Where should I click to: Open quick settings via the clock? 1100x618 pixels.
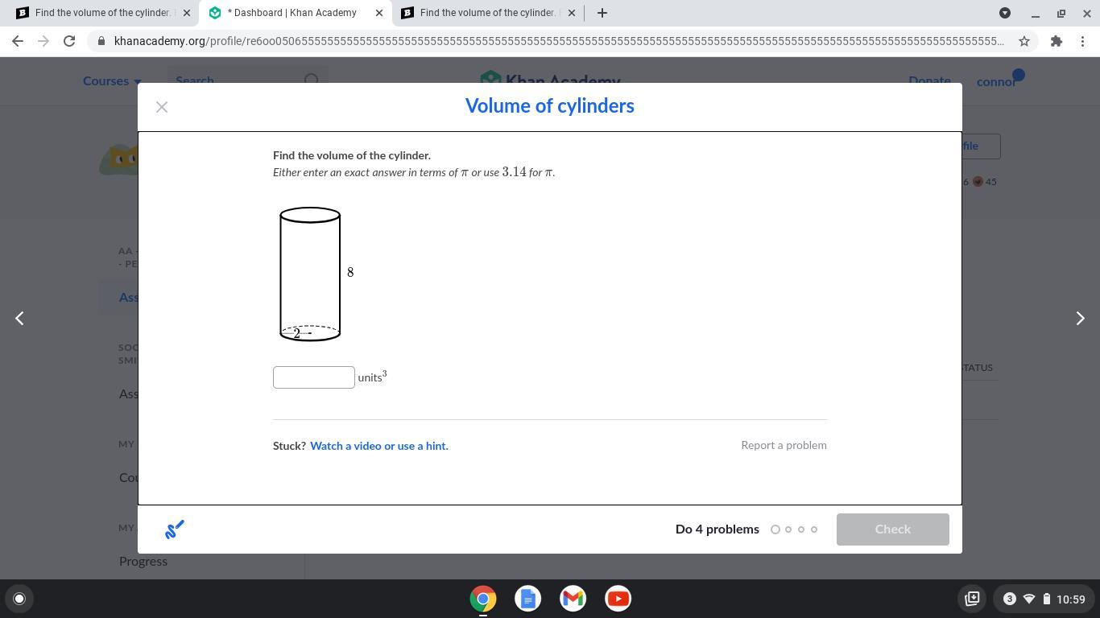(1070, 599)
